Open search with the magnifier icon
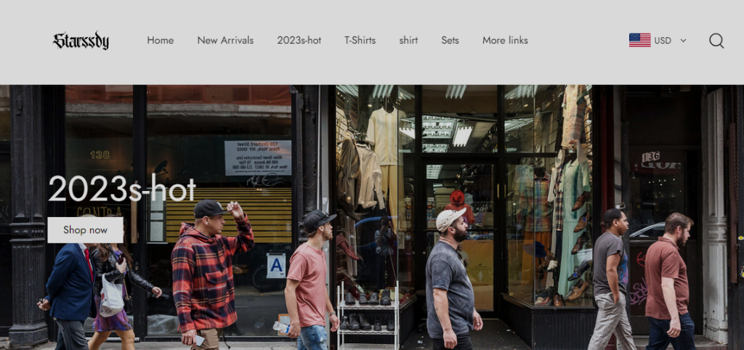744x350 pixels. coord(716,41)
